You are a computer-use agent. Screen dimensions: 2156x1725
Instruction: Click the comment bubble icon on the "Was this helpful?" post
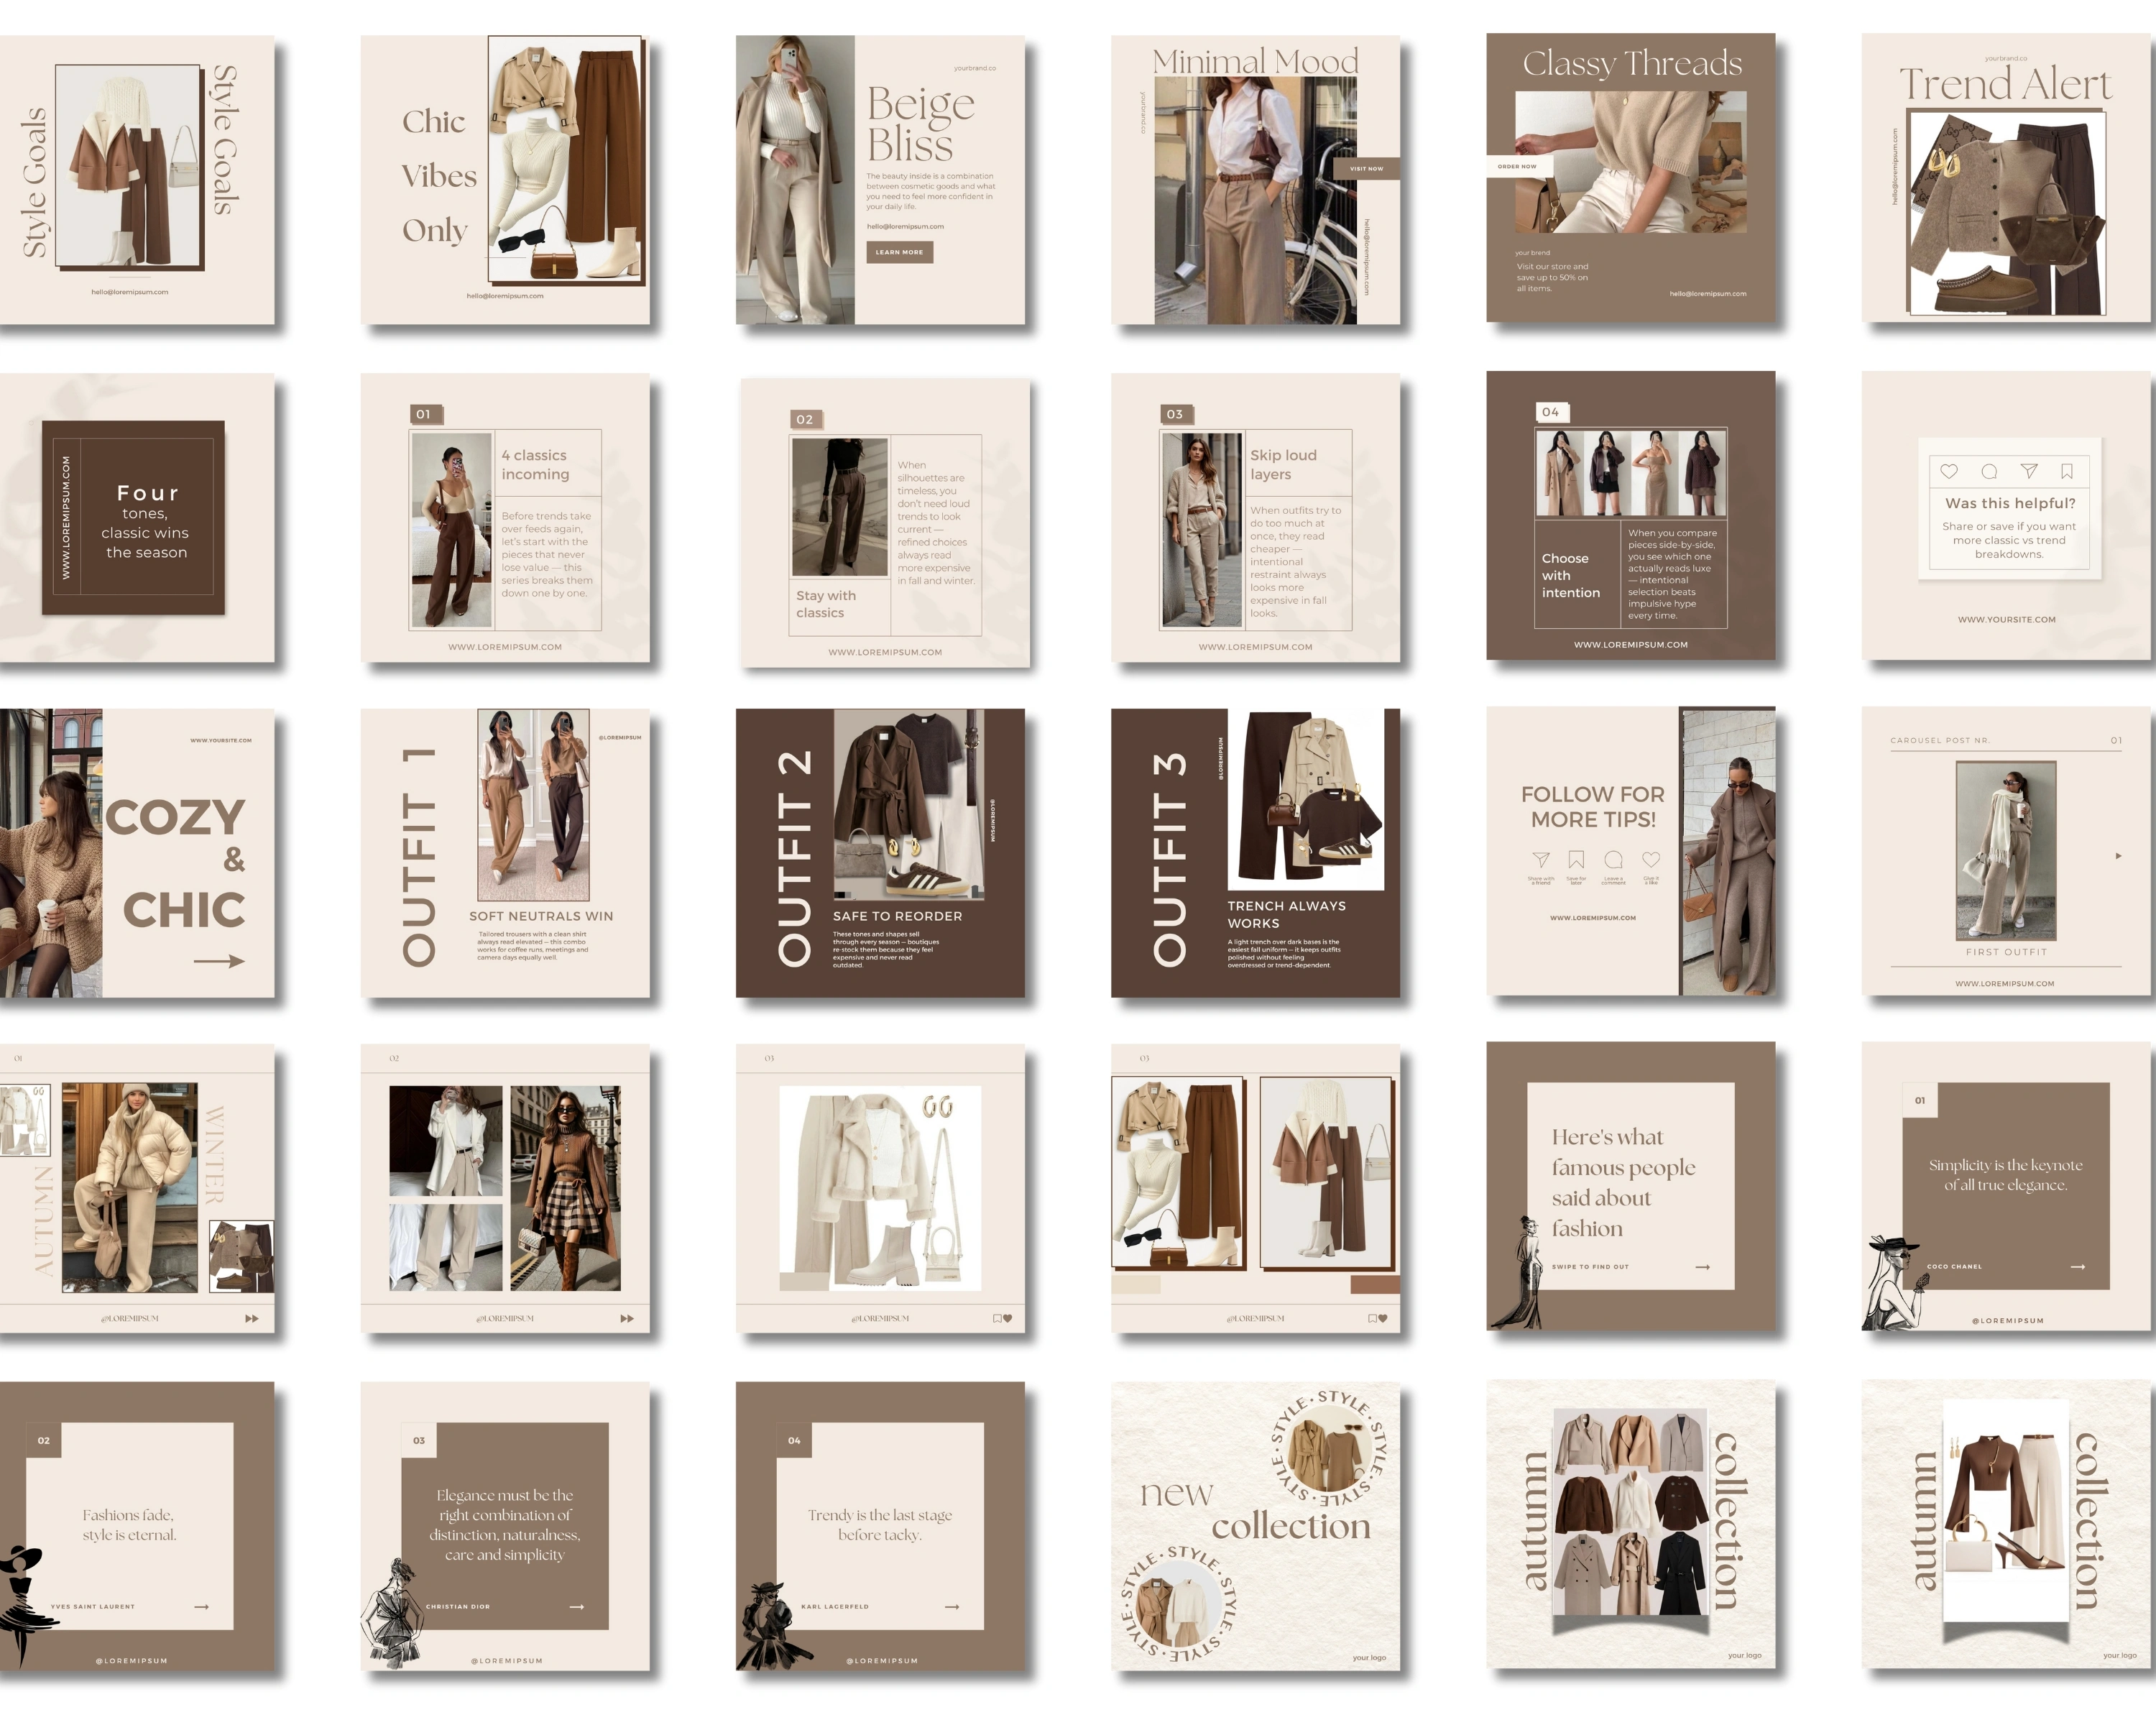point(1989,471)
